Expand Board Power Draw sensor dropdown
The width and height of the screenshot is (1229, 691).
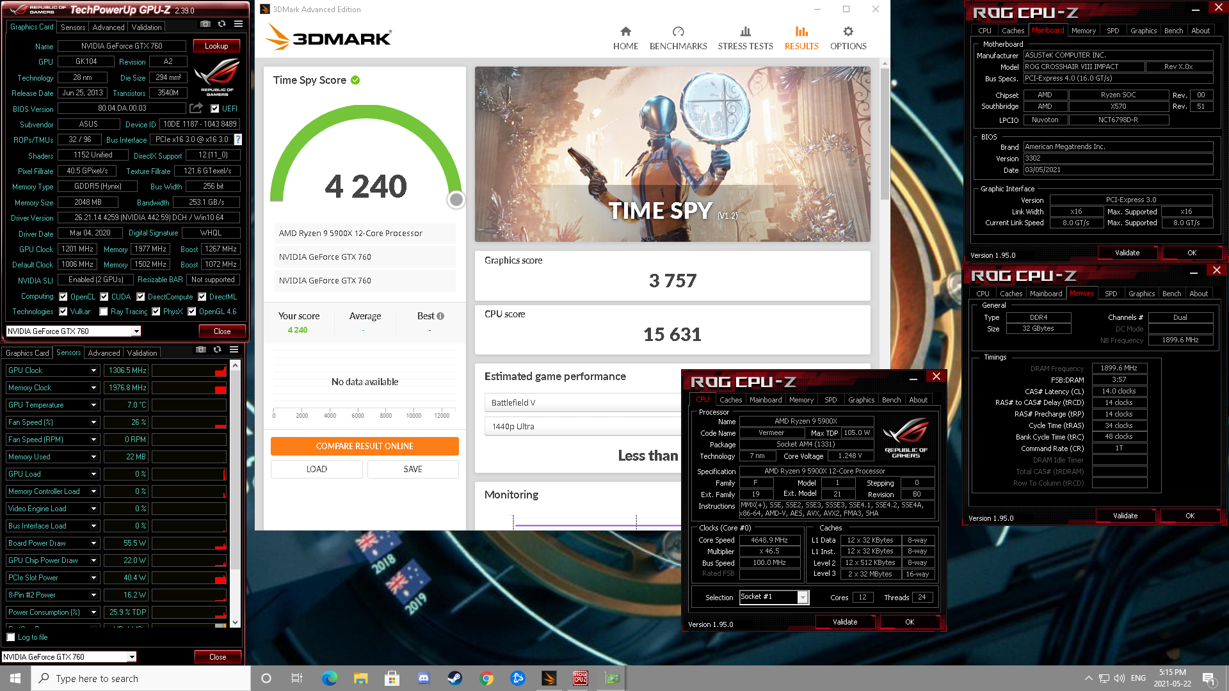[93, 543]
